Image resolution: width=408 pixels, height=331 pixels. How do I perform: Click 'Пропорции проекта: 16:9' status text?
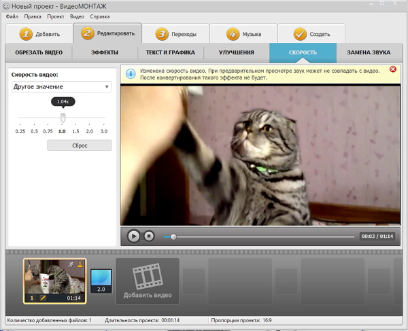point(241,320)
